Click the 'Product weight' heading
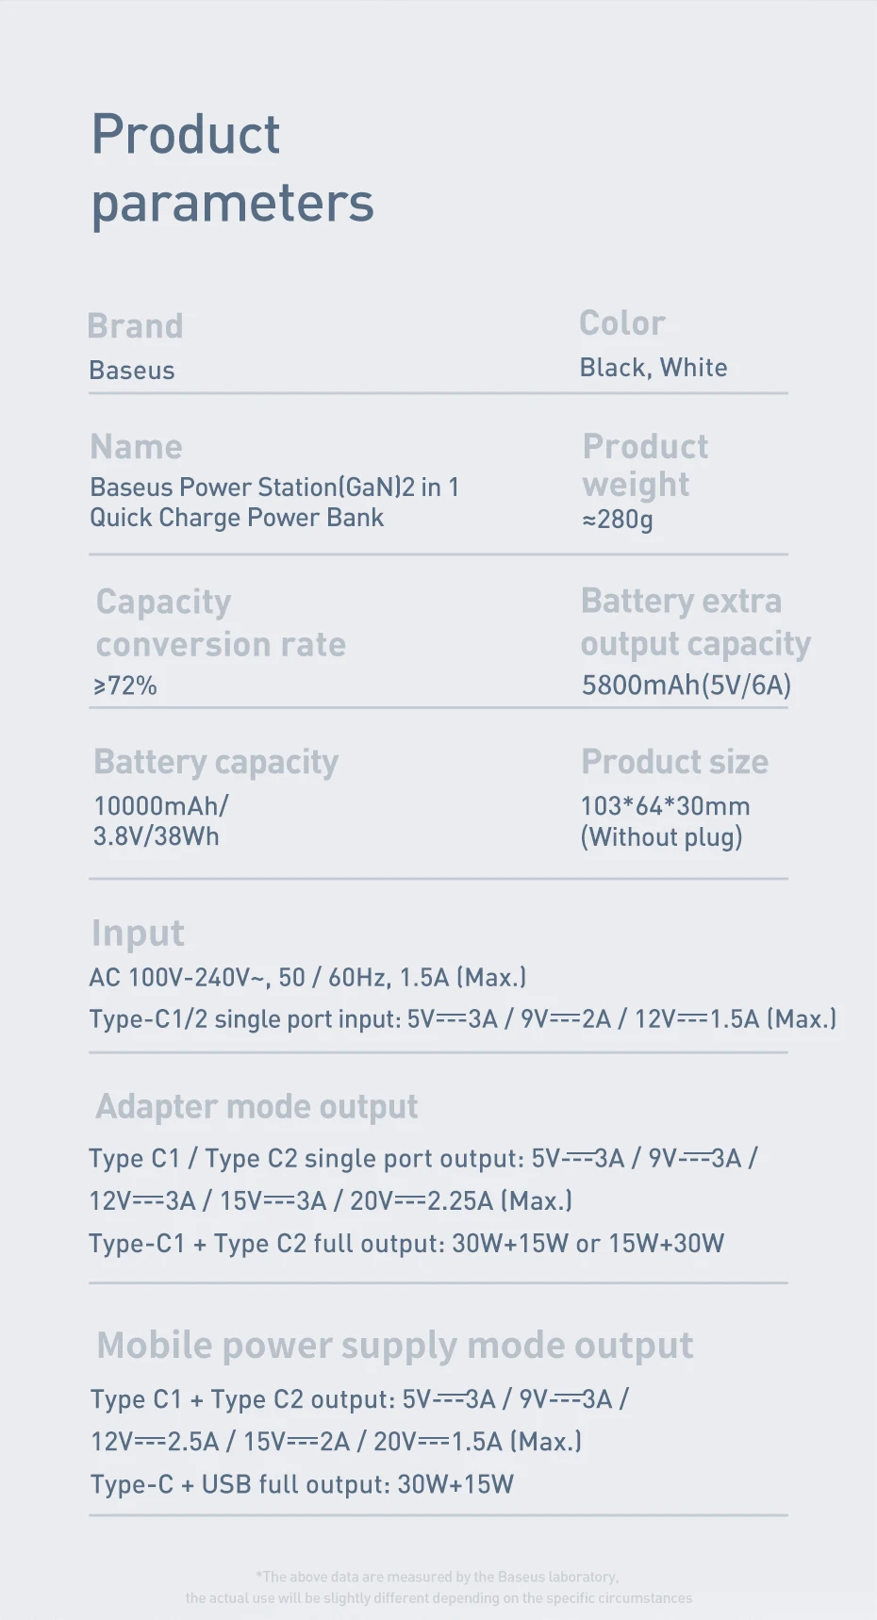Image resolution: width=877 pixels, height=1620 pixels. (x=645, y=465)
